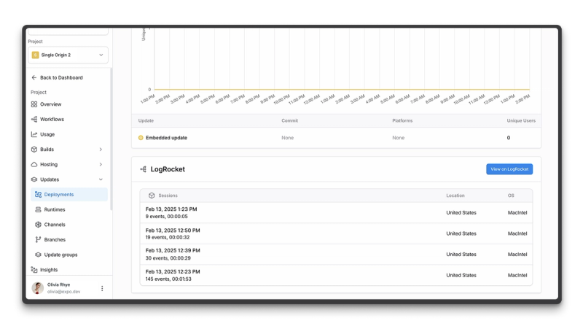Collapse the Updates section chevron
Screen dimensions: 583x329
coord(101,179)
